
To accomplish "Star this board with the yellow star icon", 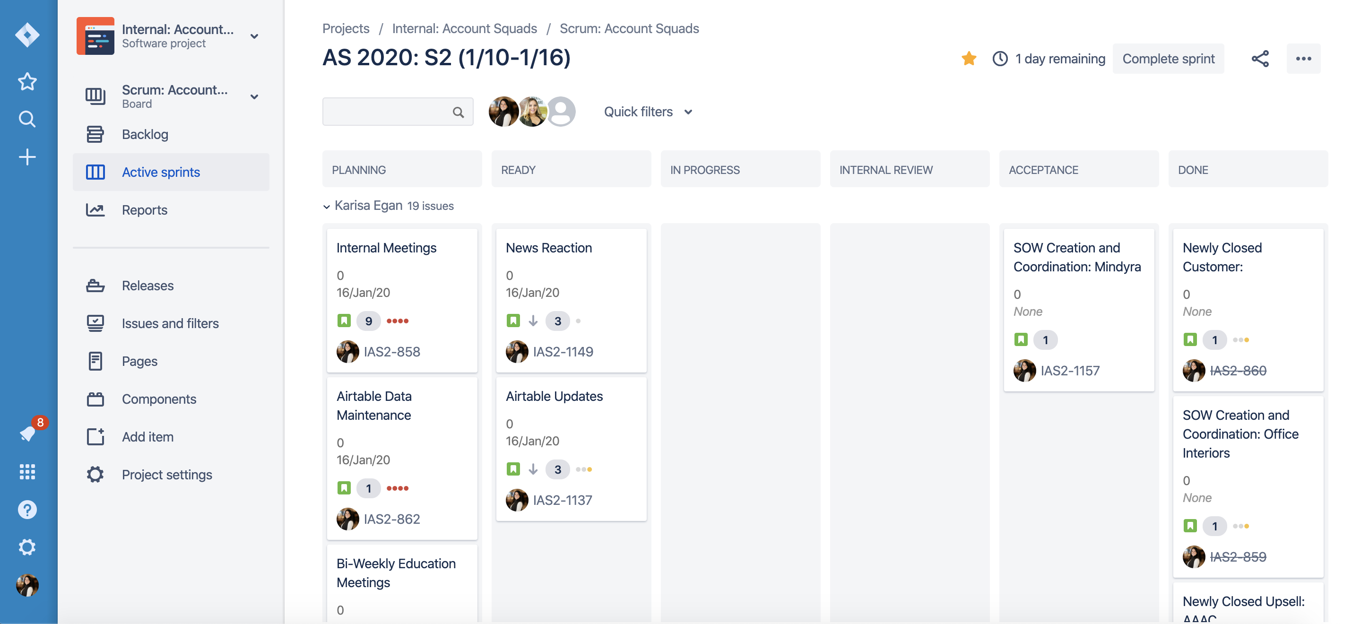I will 969,58.
